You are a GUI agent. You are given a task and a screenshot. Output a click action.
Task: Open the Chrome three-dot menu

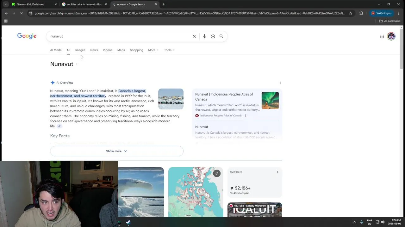398,13
